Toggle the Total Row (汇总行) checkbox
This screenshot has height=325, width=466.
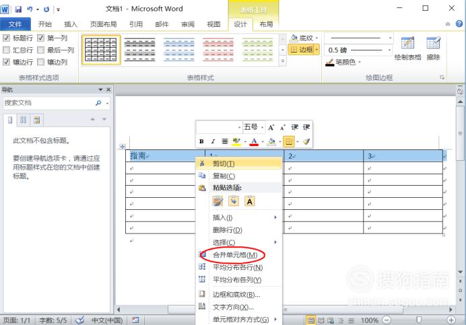[6, 50]
